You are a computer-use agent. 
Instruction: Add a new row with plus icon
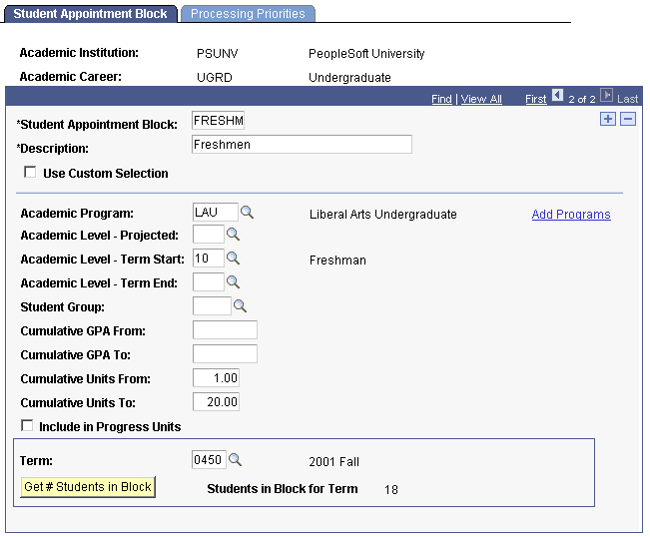[x=608, y=120]
